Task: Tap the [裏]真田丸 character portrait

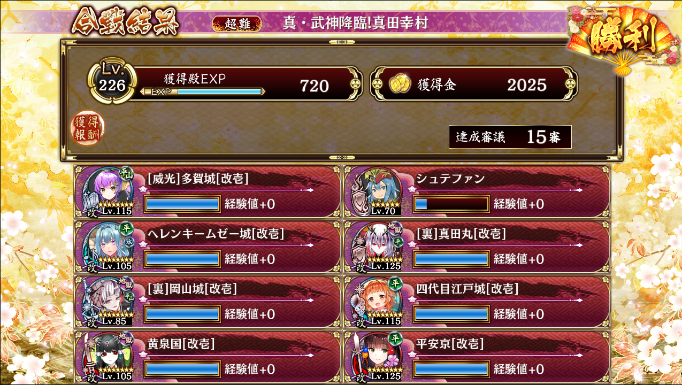Action: click(x=376, y=247)
